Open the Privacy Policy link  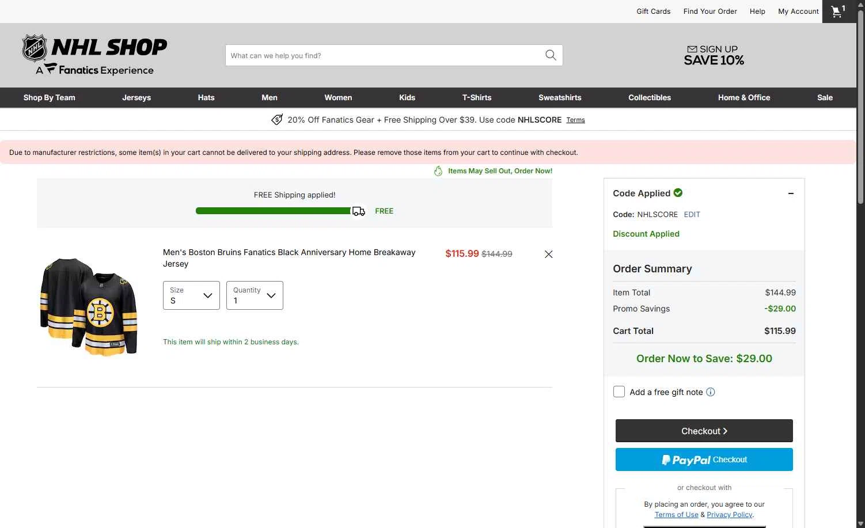(x=730, y=515)
